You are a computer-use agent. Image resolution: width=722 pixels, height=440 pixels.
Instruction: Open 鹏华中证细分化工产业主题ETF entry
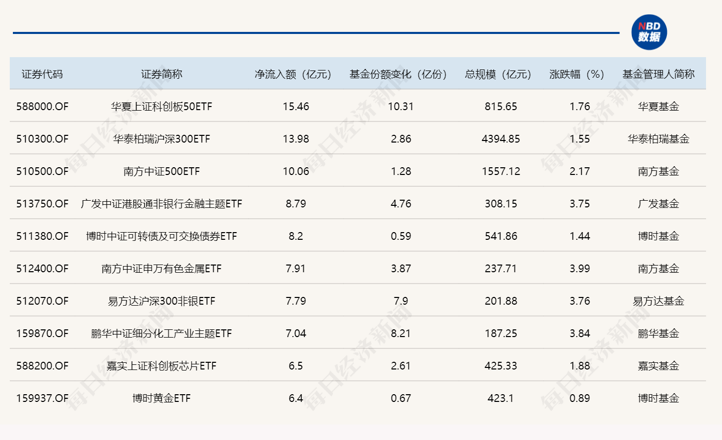tap(161, 333)
